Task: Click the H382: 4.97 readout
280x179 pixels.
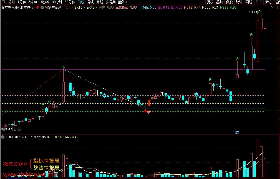Action: [228, 8]
